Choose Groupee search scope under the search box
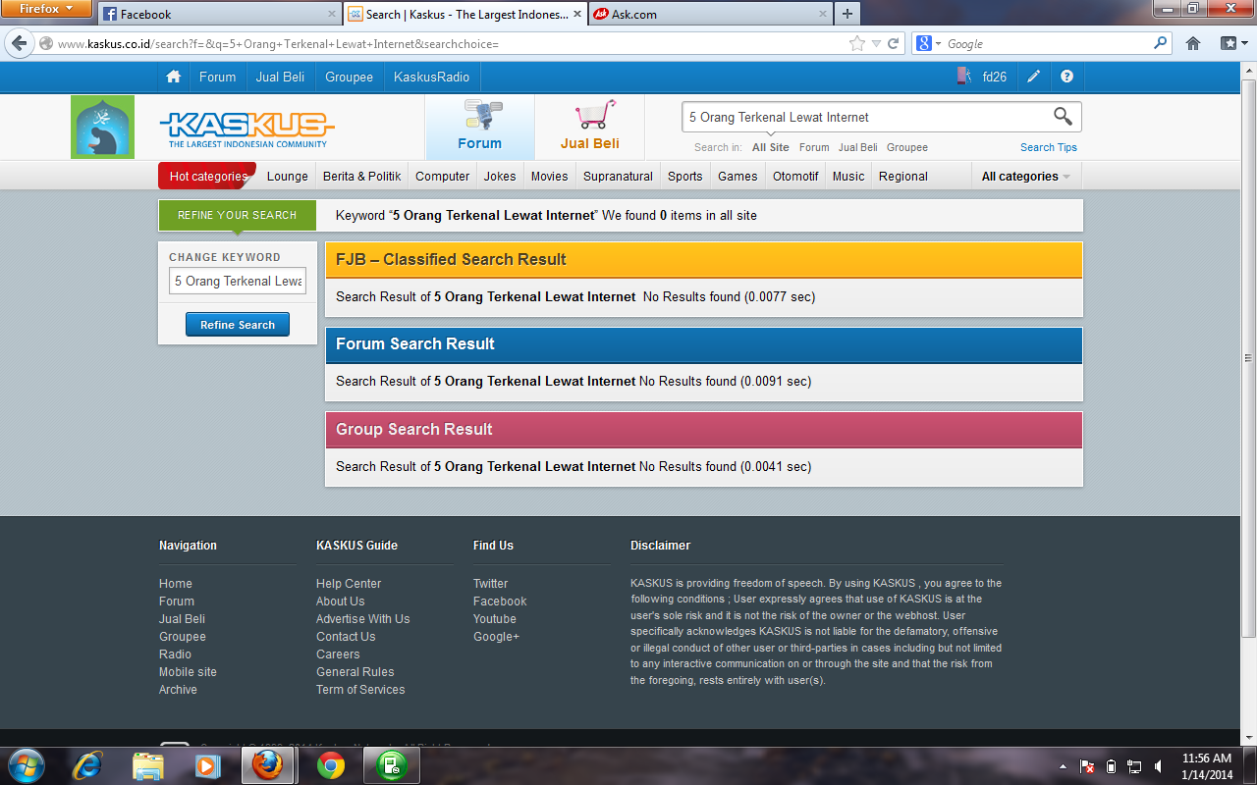Viewport: 1257px width, 785px height. point(907,147)
